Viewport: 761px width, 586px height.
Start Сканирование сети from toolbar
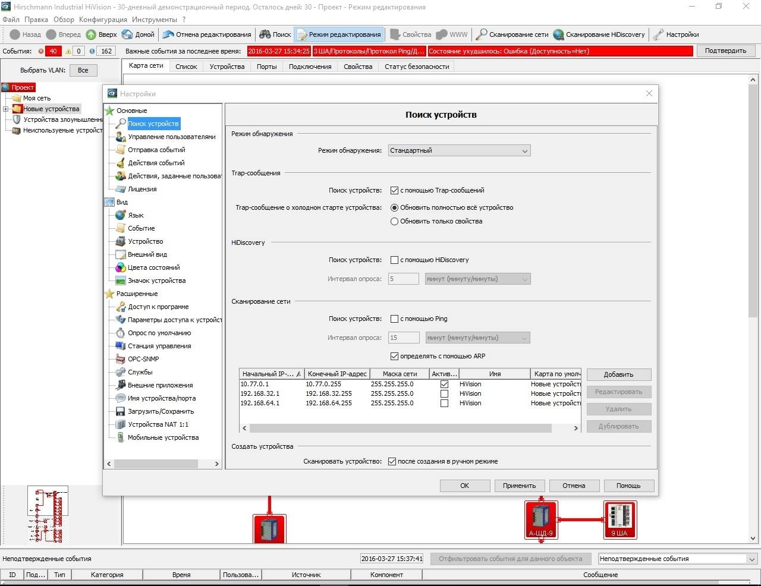coord(512,34)
